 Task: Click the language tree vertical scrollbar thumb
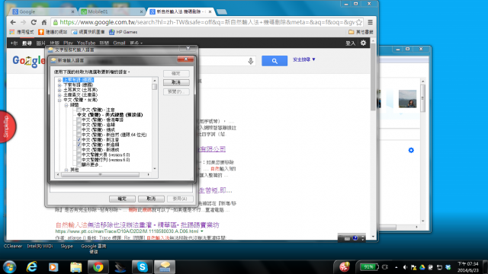point(155,87)
